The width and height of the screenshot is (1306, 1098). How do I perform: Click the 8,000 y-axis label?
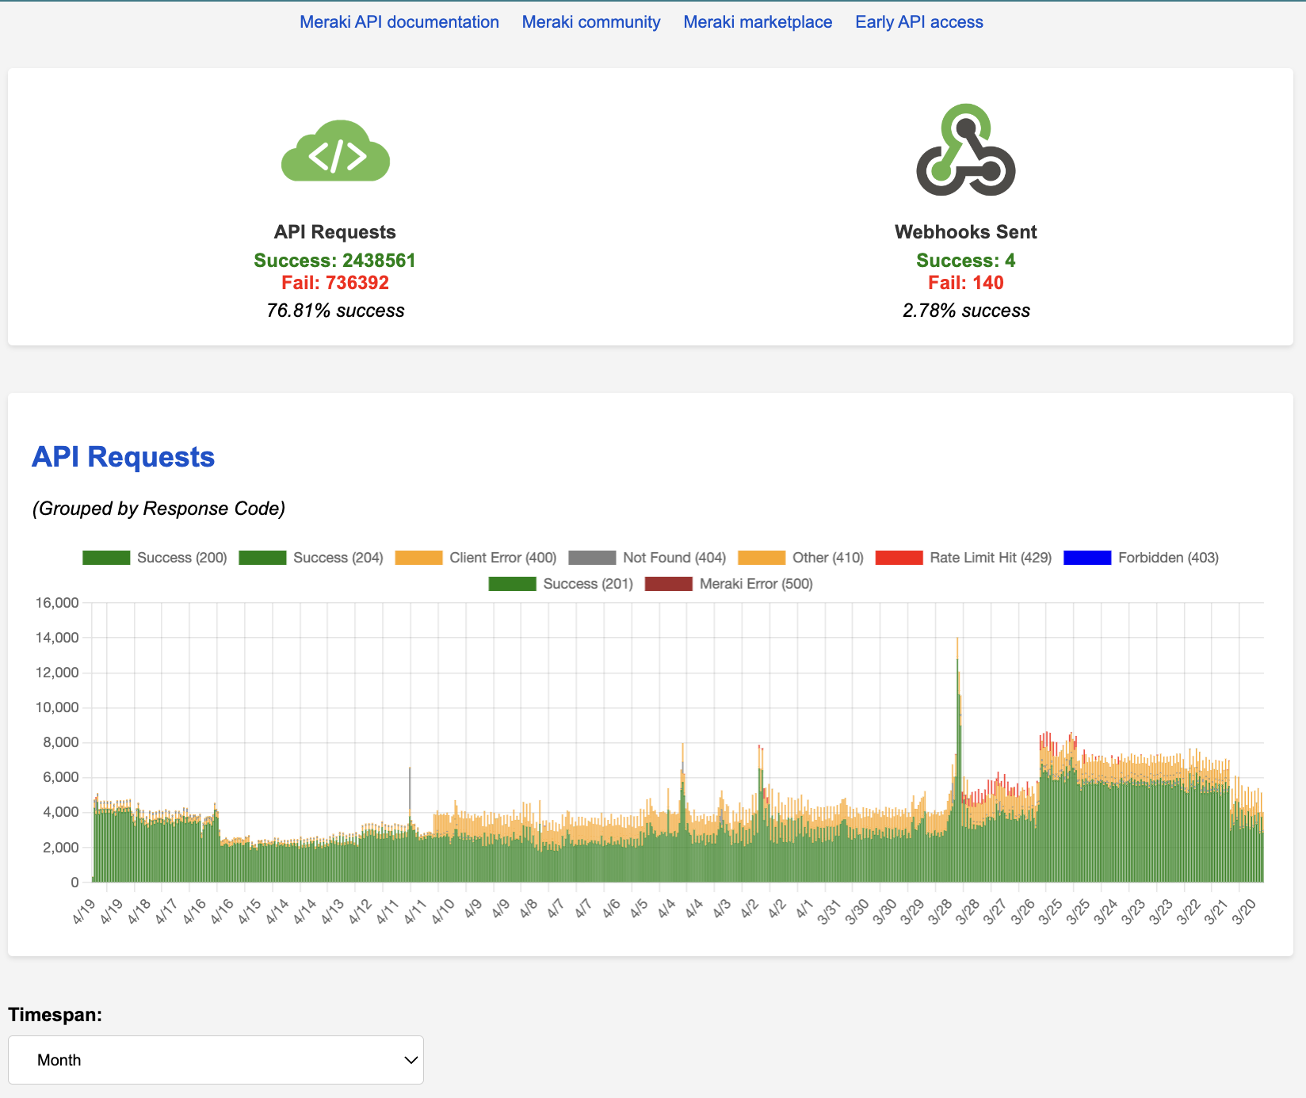click(x=61, y=742)
